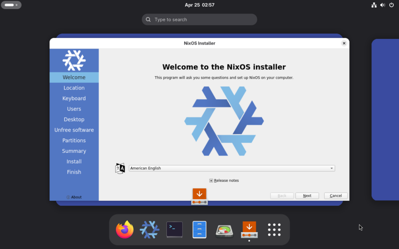Open the network status icon

pyautogui.click(x=374, y=5)
